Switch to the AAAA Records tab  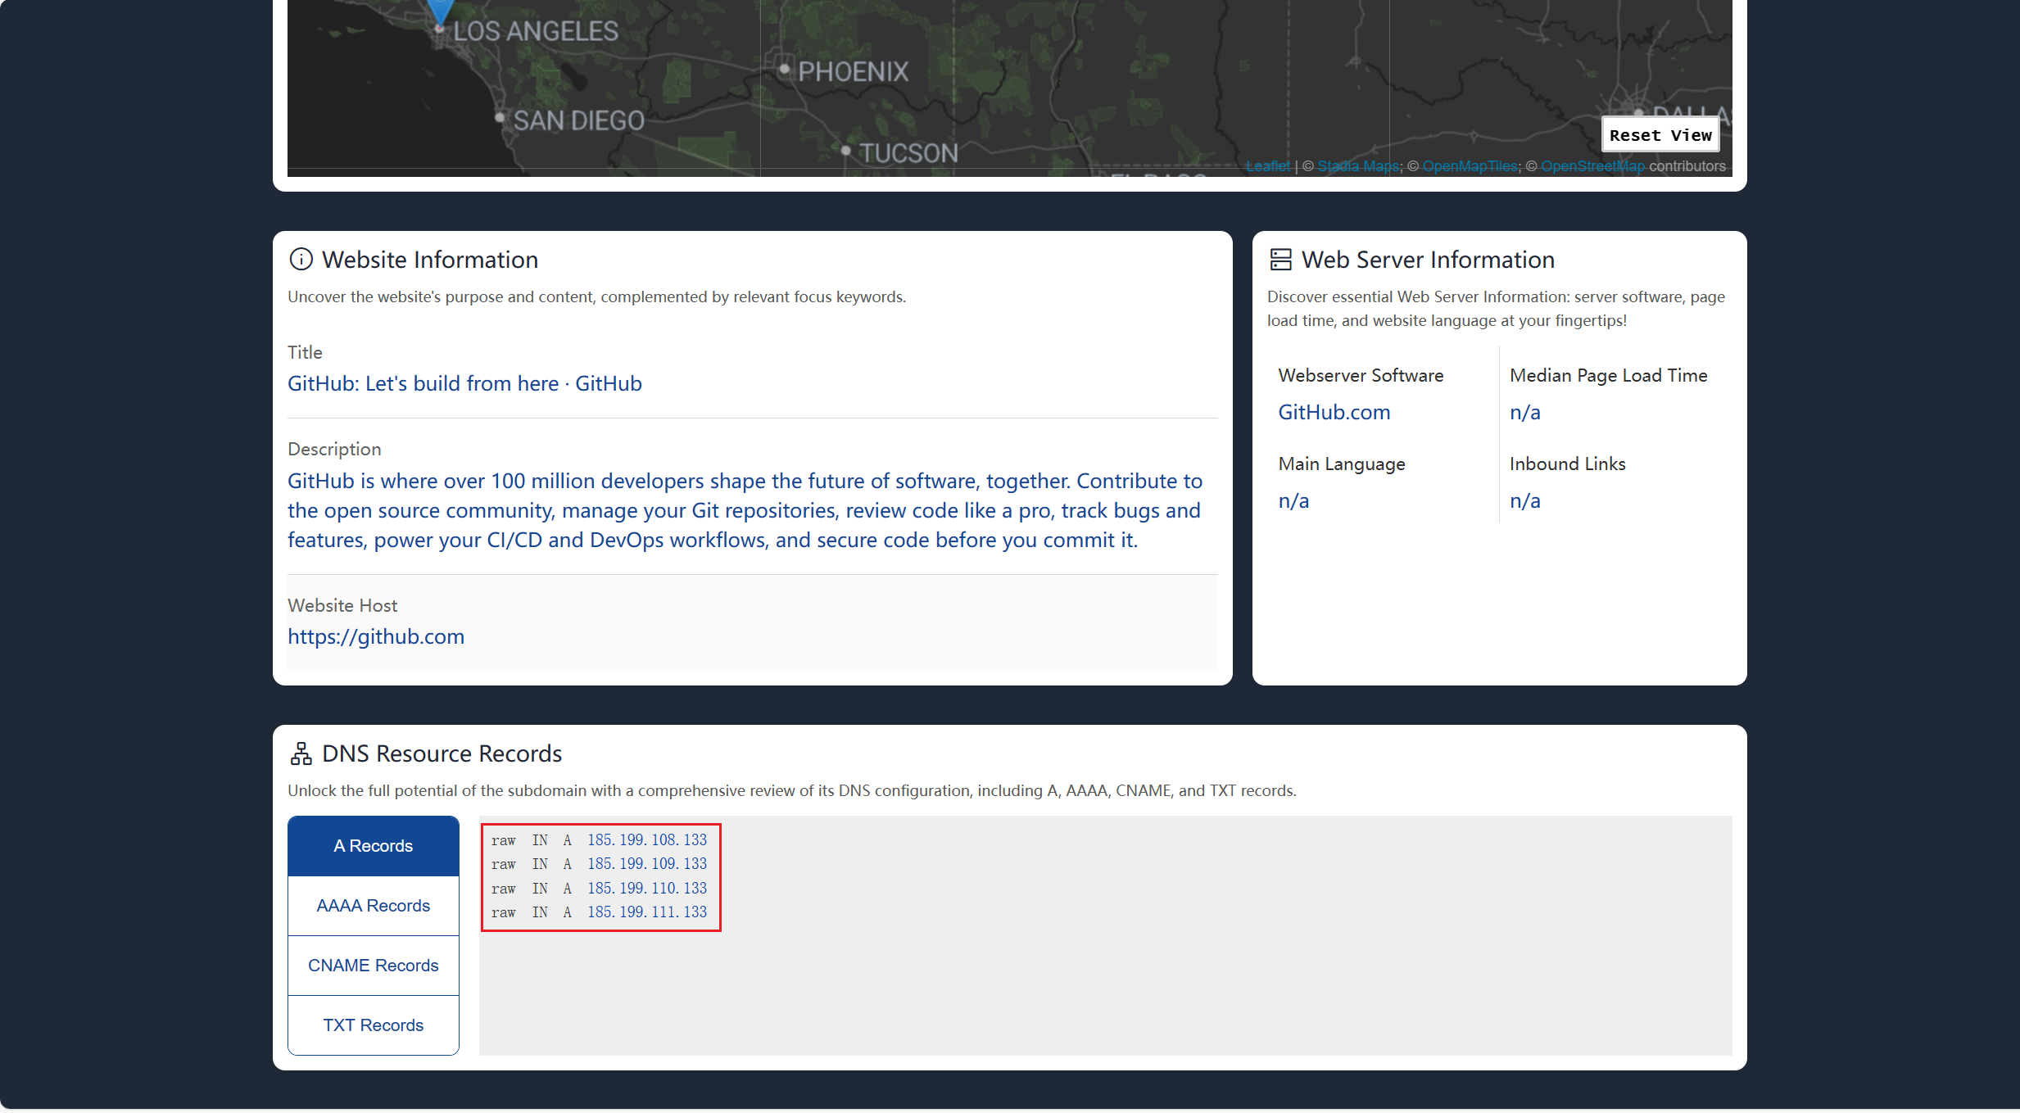374,906
